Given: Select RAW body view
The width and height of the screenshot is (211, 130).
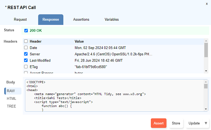Looking at the screenshot, I should 13,91.
